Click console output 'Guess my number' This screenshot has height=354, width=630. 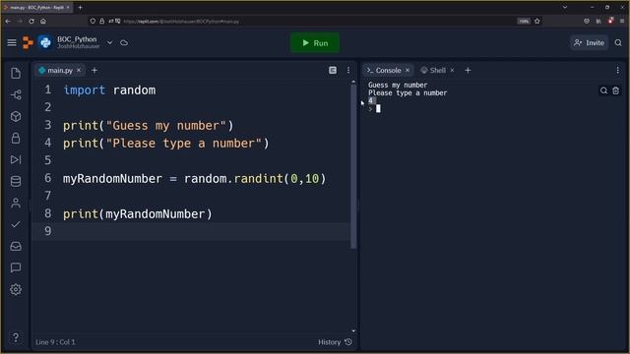(x=398, y=86)
